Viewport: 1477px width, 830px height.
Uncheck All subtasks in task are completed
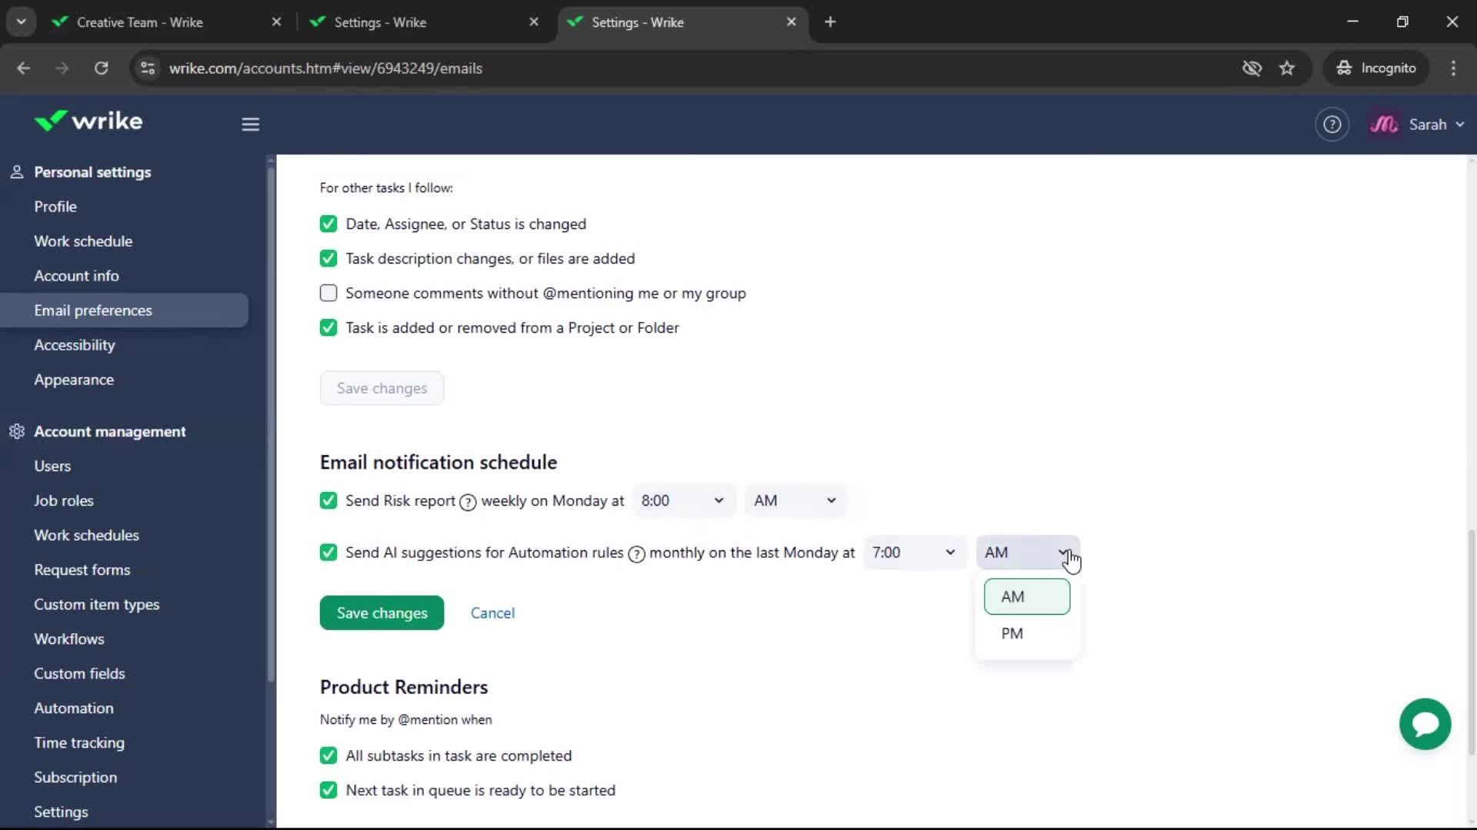[x=328, y=755]
